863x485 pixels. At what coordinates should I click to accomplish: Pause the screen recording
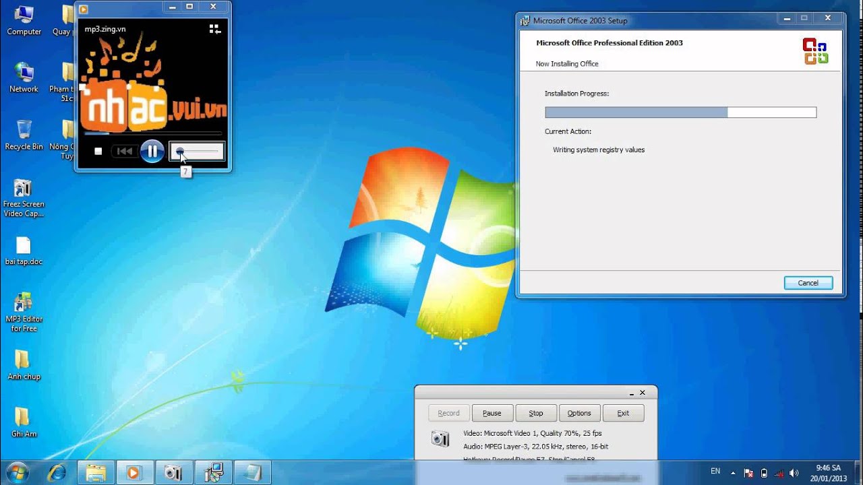[x=492, y=413]
